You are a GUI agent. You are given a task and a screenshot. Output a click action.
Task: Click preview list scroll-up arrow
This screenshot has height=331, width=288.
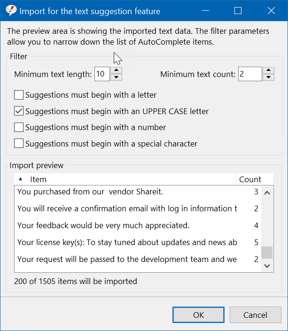tap(267, 193)
